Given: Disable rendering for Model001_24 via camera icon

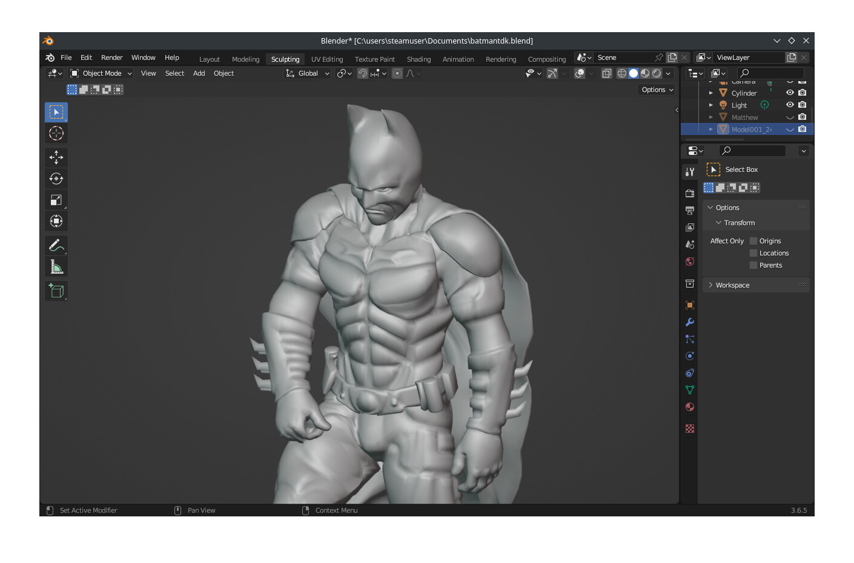Looking at the screenshot, I should [x=803, y=129].
